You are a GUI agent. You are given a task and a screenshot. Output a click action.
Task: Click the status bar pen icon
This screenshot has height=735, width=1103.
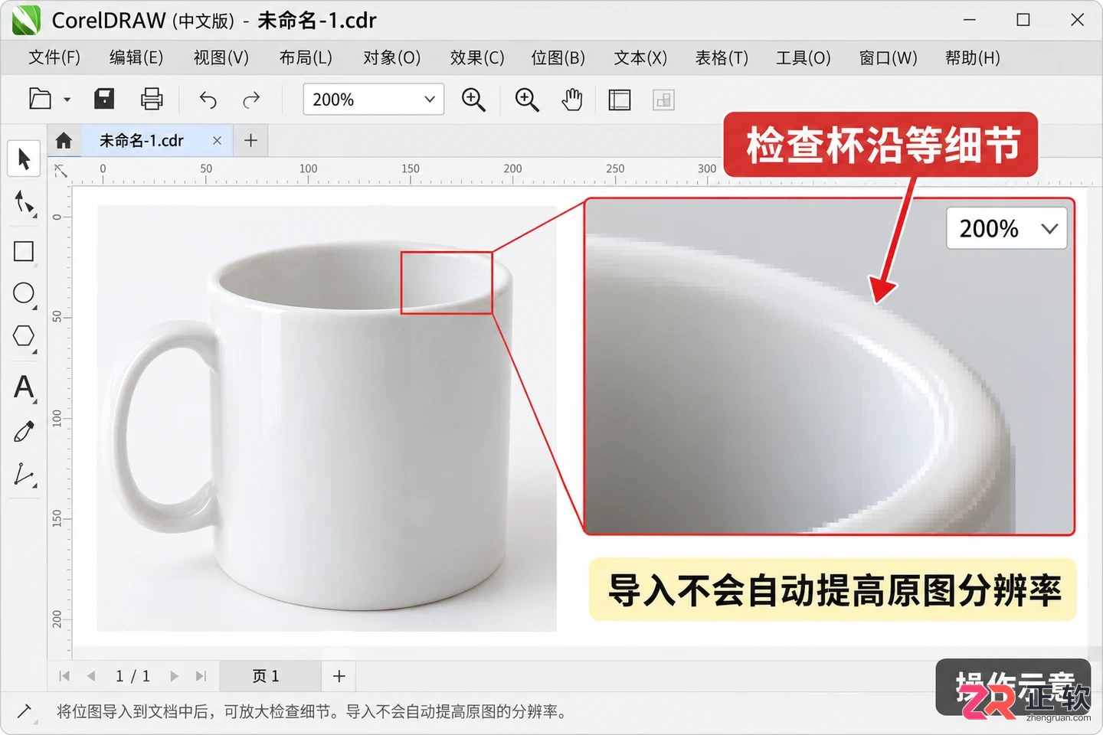[x=24, y=712]
